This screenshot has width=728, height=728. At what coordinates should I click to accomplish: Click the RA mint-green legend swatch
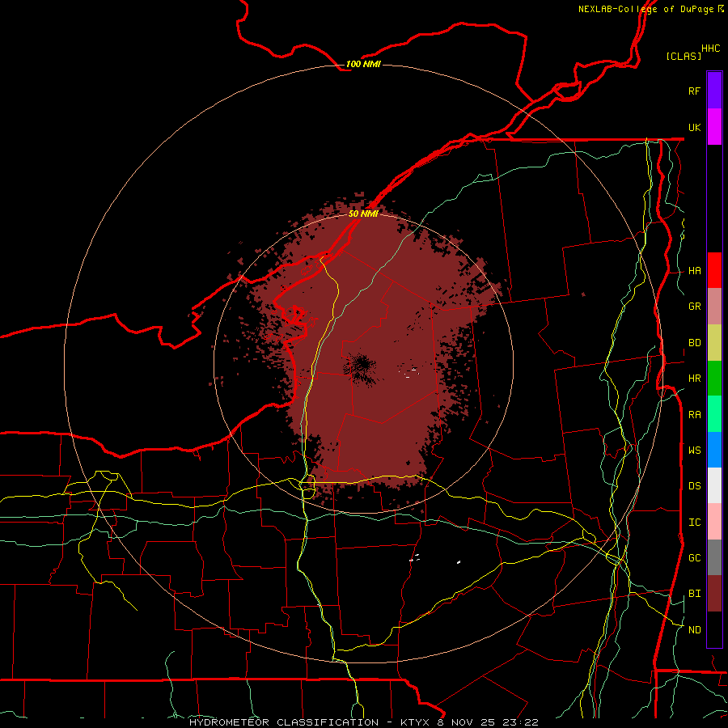tap(714, 414)
